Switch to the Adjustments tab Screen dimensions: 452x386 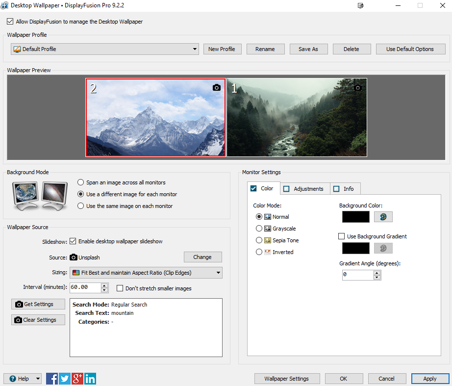304,189
